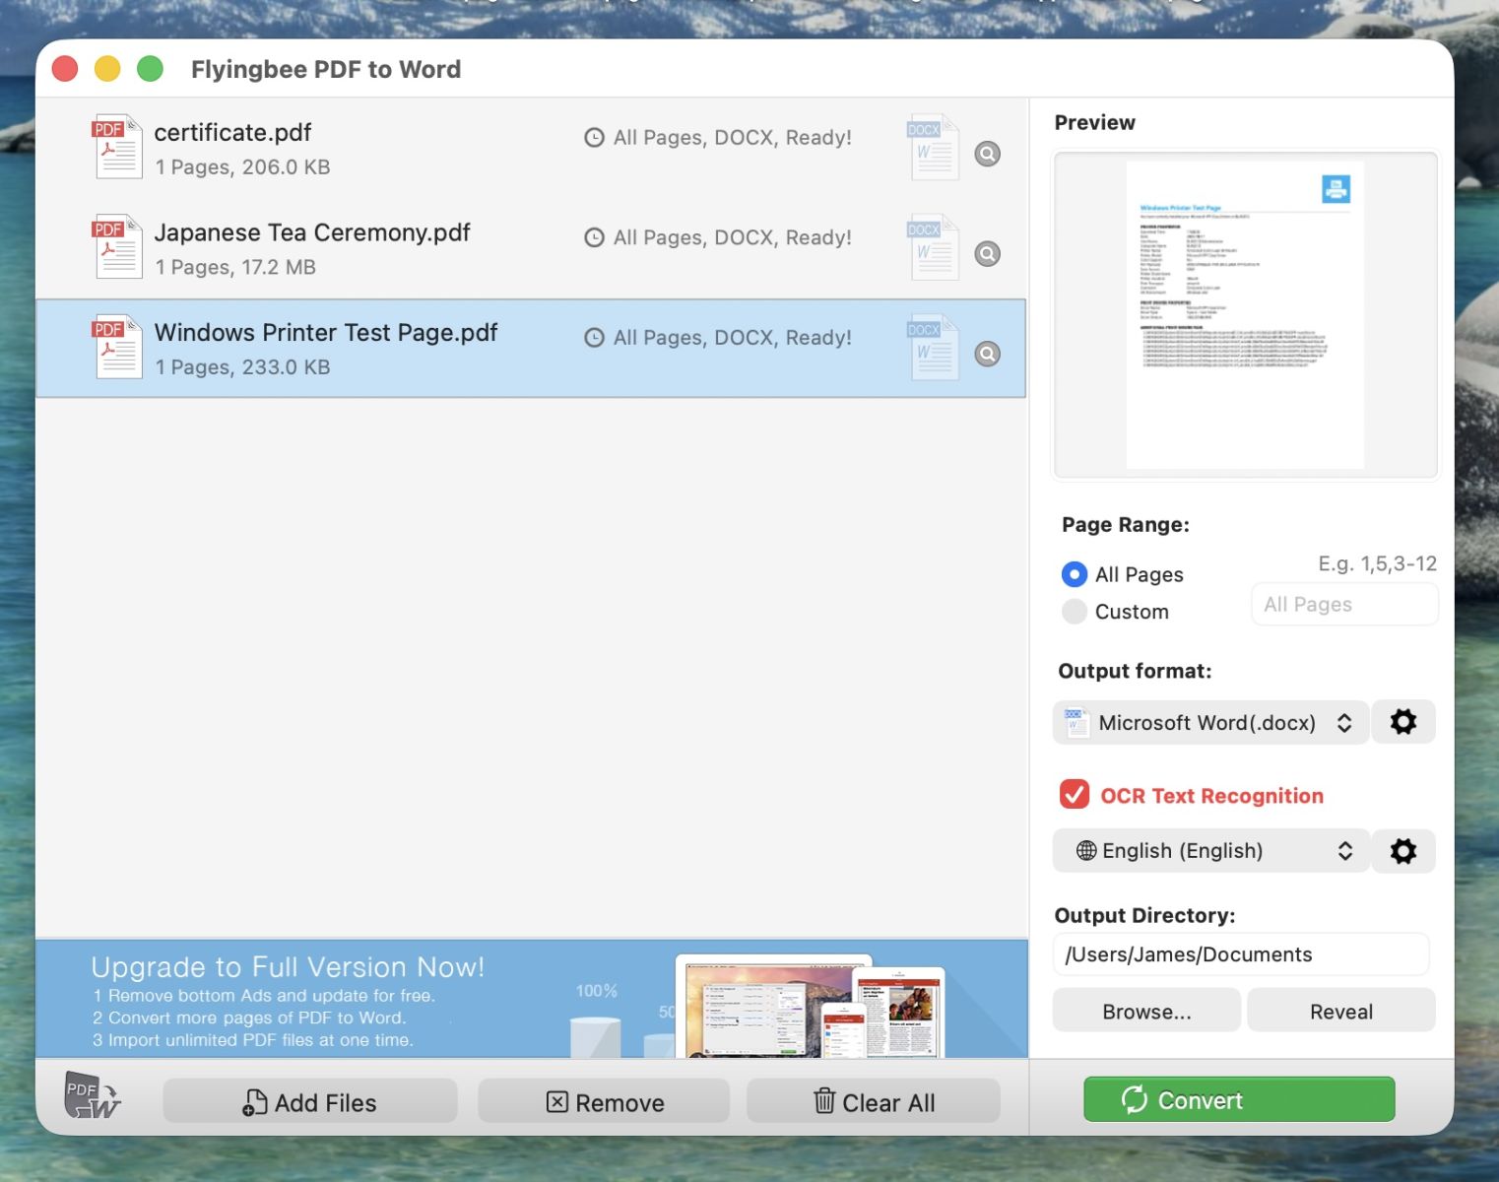The image size is (1499, 1182).
Task: Click the "1 Pages, 233.0 KB" file details
Action: click(x=242, y=367)
